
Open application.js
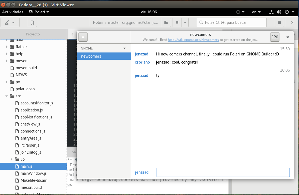pos(32,110)
